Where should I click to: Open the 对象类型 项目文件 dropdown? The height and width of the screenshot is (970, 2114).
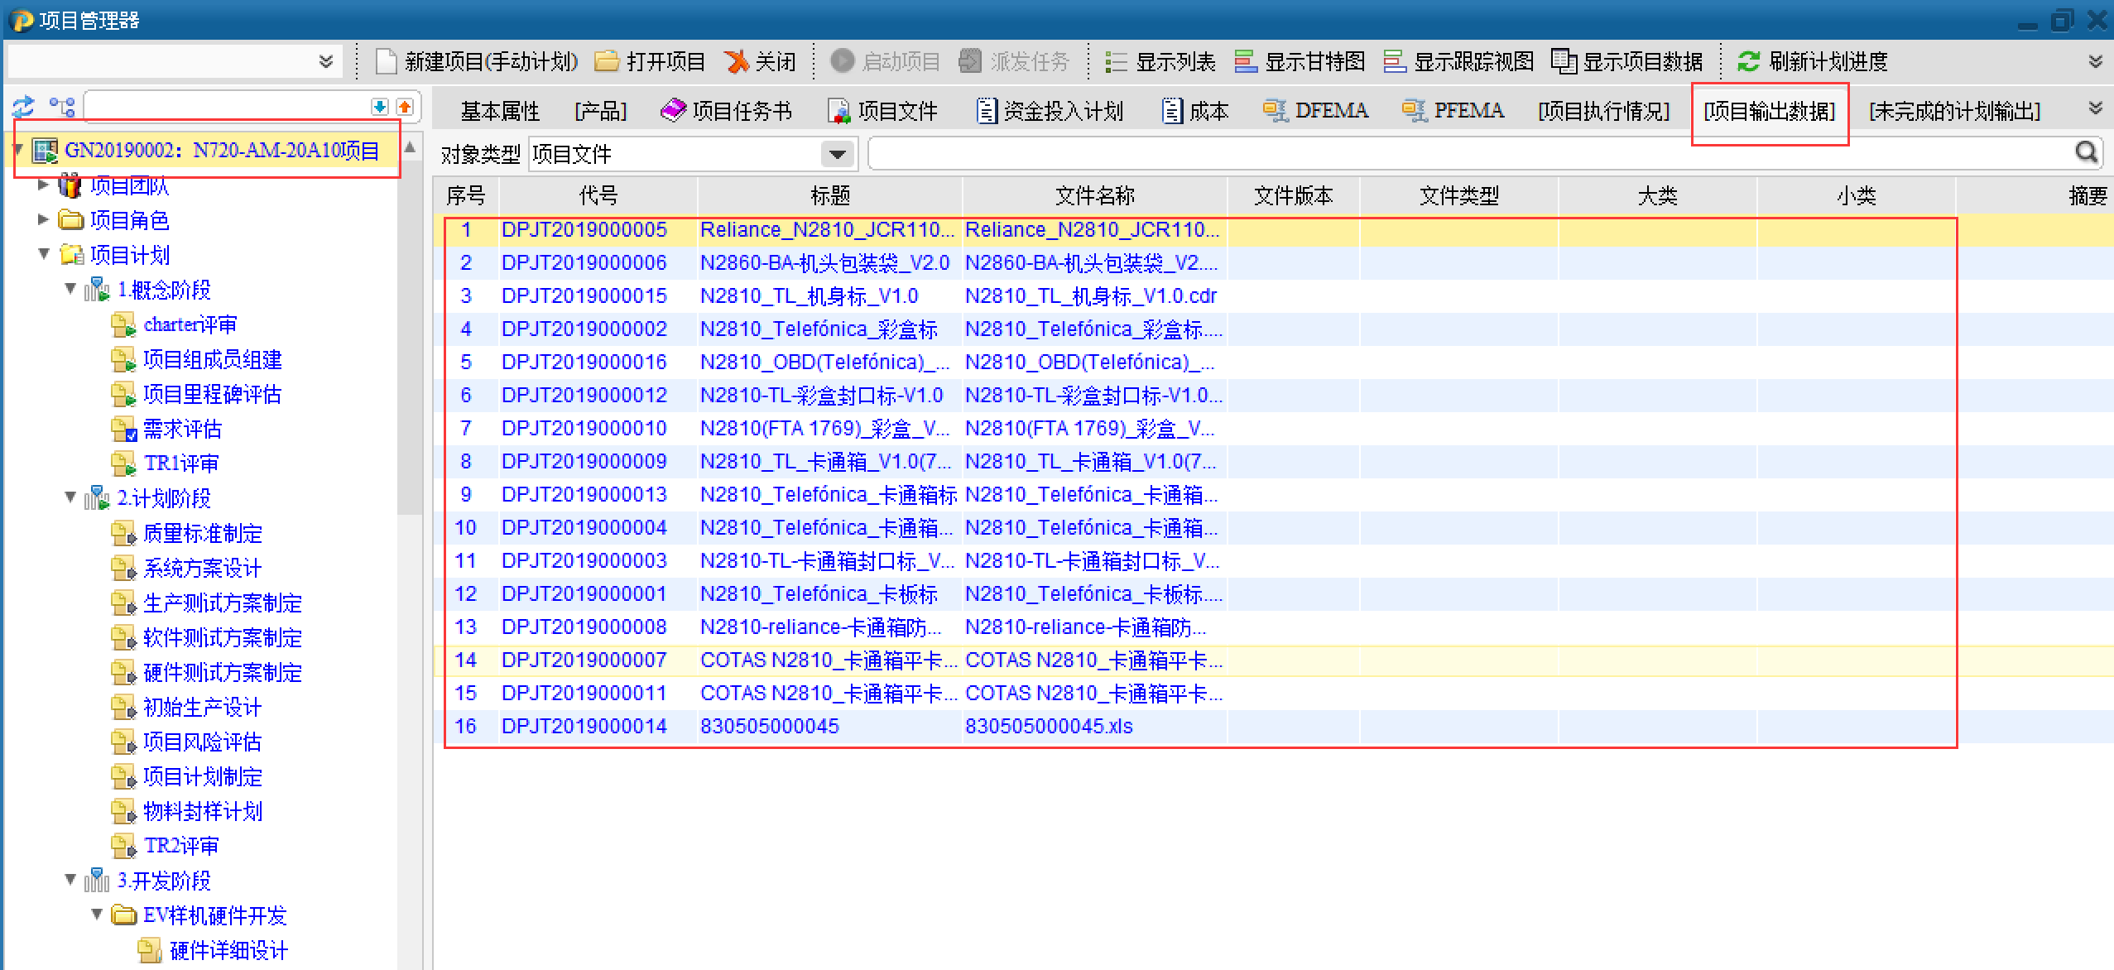point(837,154)
